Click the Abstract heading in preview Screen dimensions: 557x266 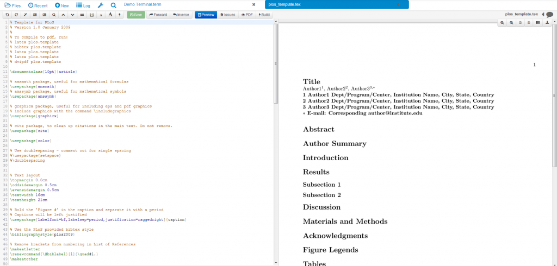pyautogui.click(x=319, y=129)
